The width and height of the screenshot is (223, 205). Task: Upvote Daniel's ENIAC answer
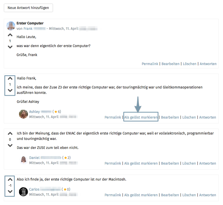tap(10, 133)
